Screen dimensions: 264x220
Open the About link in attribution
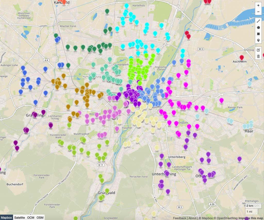[x=192, y=218]
